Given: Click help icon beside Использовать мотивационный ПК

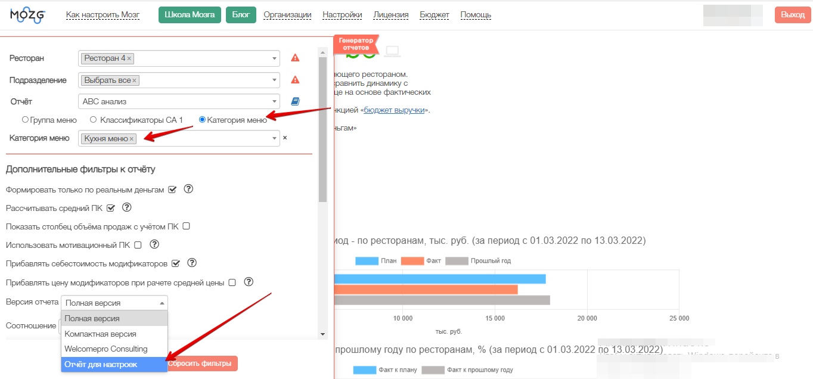Looking at the screenshot, I should pyautogui.click(x=154, y=244).
